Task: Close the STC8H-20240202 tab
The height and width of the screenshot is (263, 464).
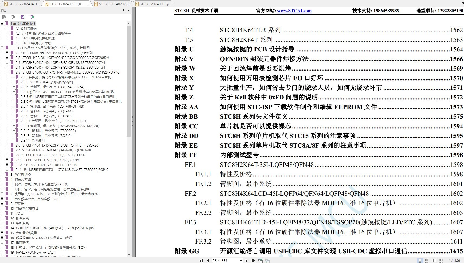Action: point(89,4)
